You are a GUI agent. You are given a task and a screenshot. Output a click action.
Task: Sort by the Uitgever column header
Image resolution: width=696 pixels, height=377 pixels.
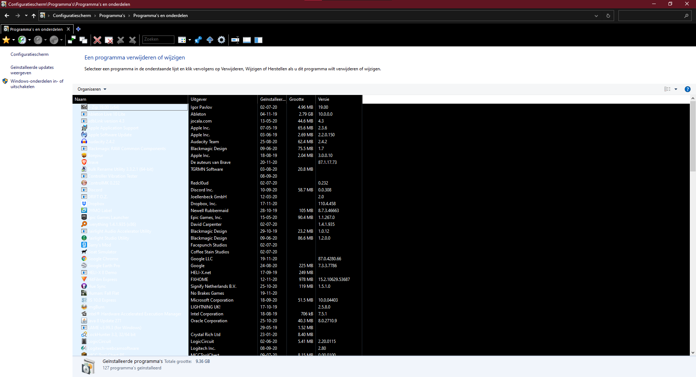pos(223,99)
